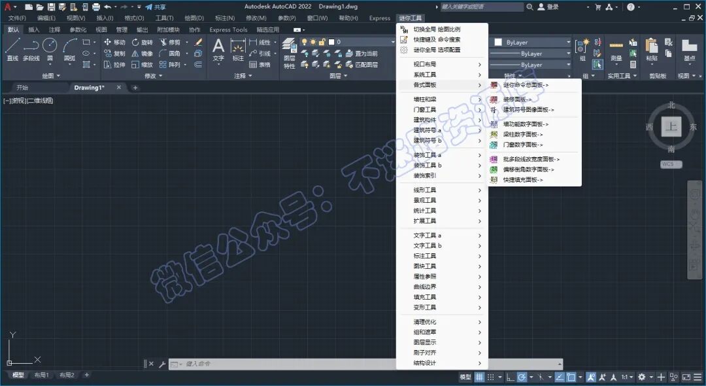
Task: Select the Arc (圆弧) tool
Action: click(x=69, y=50)
